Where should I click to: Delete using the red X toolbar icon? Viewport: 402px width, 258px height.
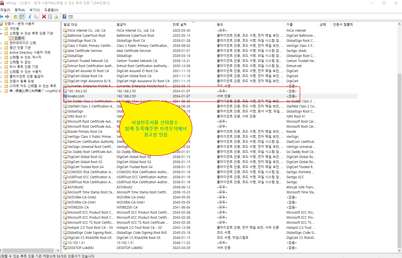click(44, 16)
